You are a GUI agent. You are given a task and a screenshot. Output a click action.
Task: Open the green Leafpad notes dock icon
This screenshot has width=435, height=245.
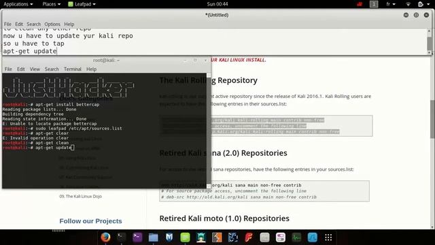pyautogui.click(x=185, y=238)
